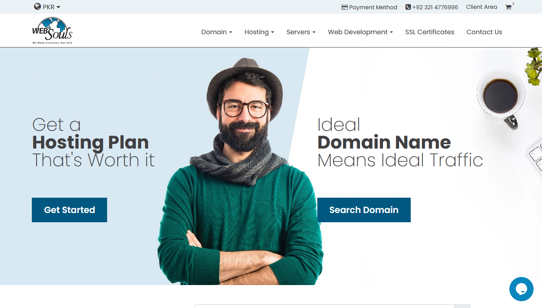Image resolution: width=542 pixels, height=308 pixels.
Task: Open the Contact Us page
Action: click(x=484, y=32)
